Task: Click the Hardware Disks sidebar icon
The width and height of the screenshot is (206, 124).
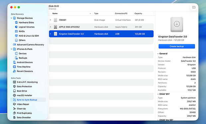Action: pos(16,22)
